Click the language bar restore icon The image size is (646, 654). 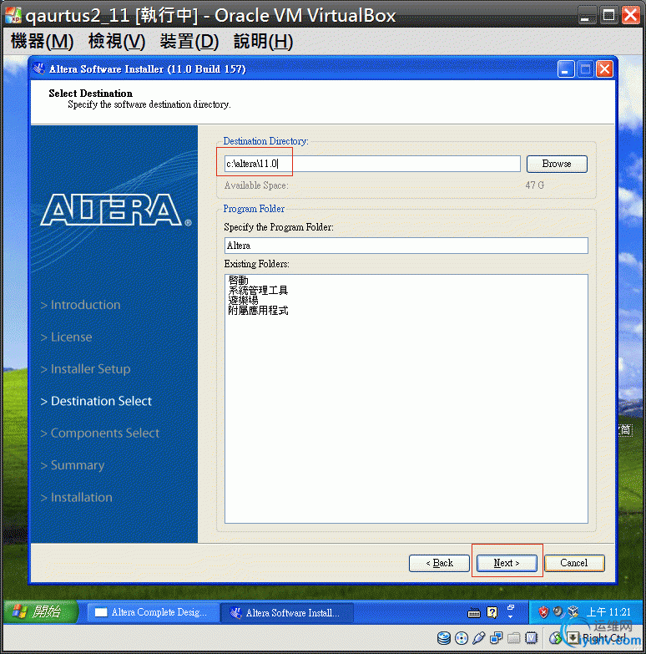click(x=511, y=607)
